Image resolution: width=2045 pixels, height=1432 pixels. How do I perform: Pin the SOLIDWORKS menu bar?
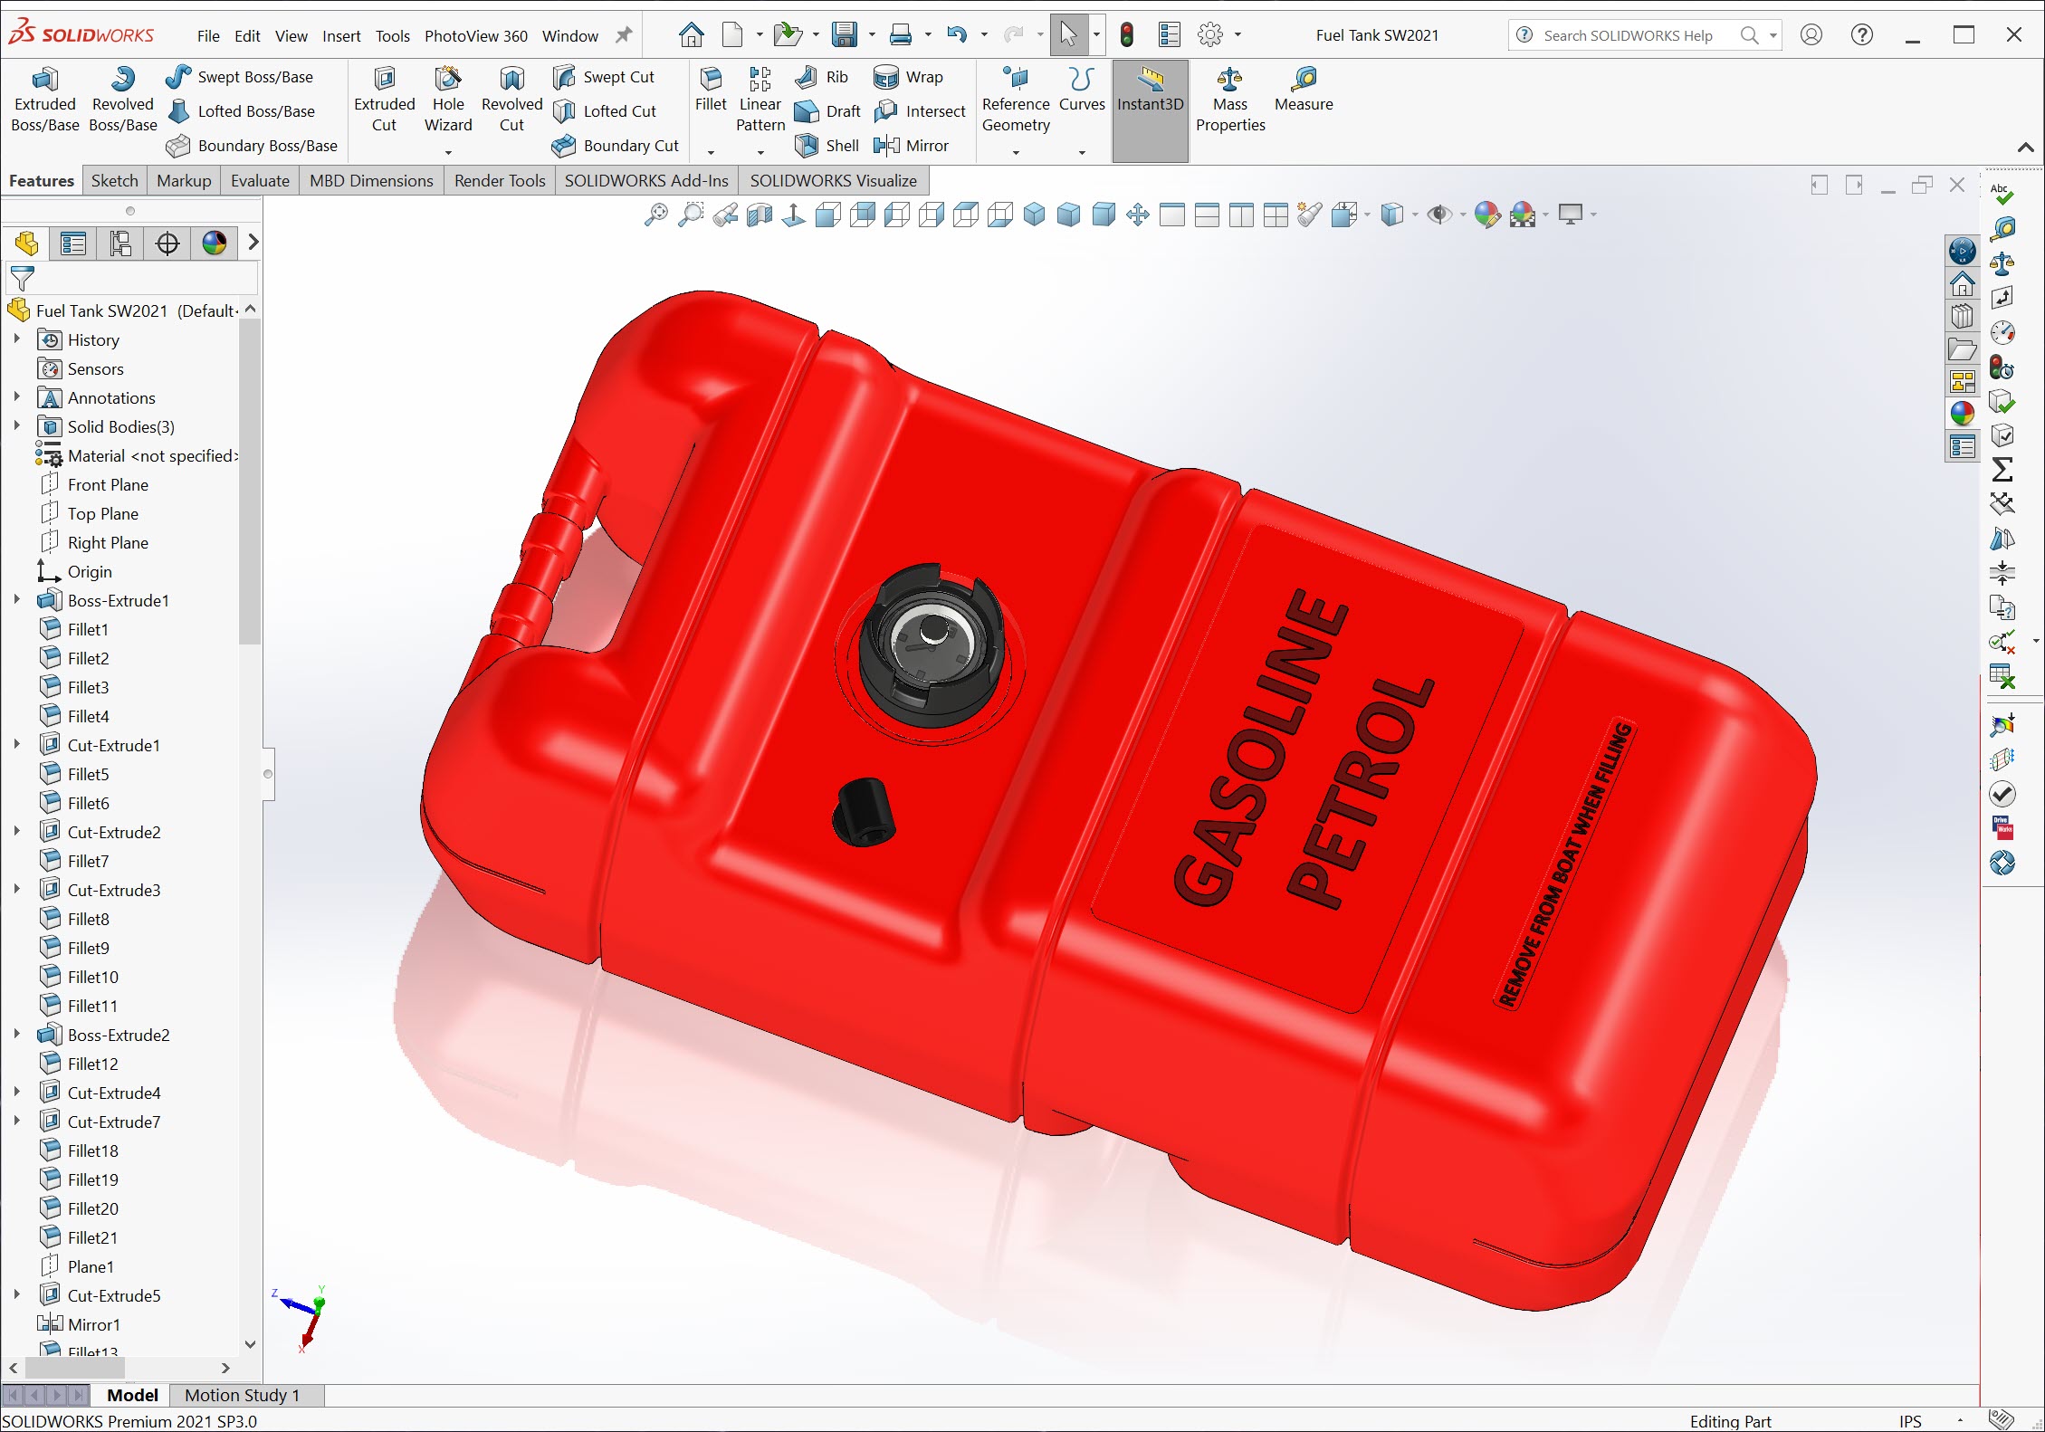tap(624, 35)
